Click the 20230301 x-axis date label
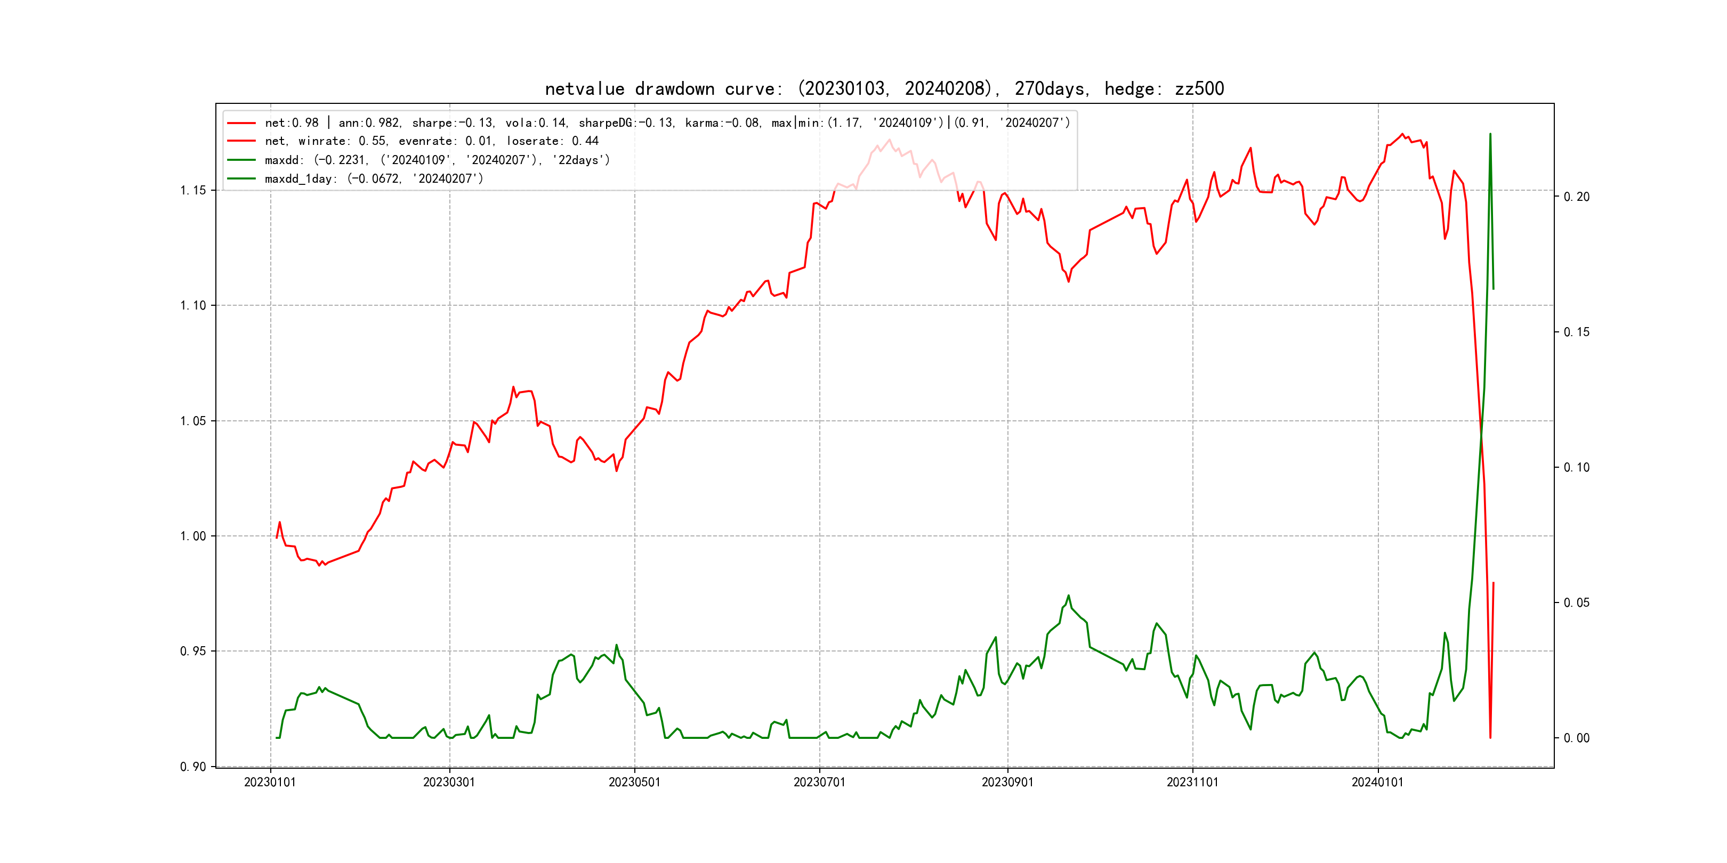Screen dimensions: 1727x863 [x=449, y=783]
